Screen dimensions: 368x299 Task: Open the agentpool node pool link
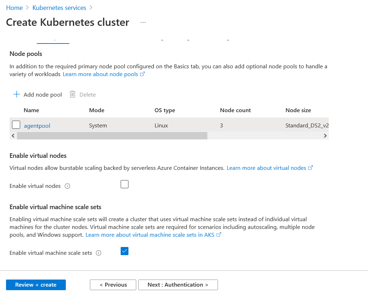coord(37,126)
